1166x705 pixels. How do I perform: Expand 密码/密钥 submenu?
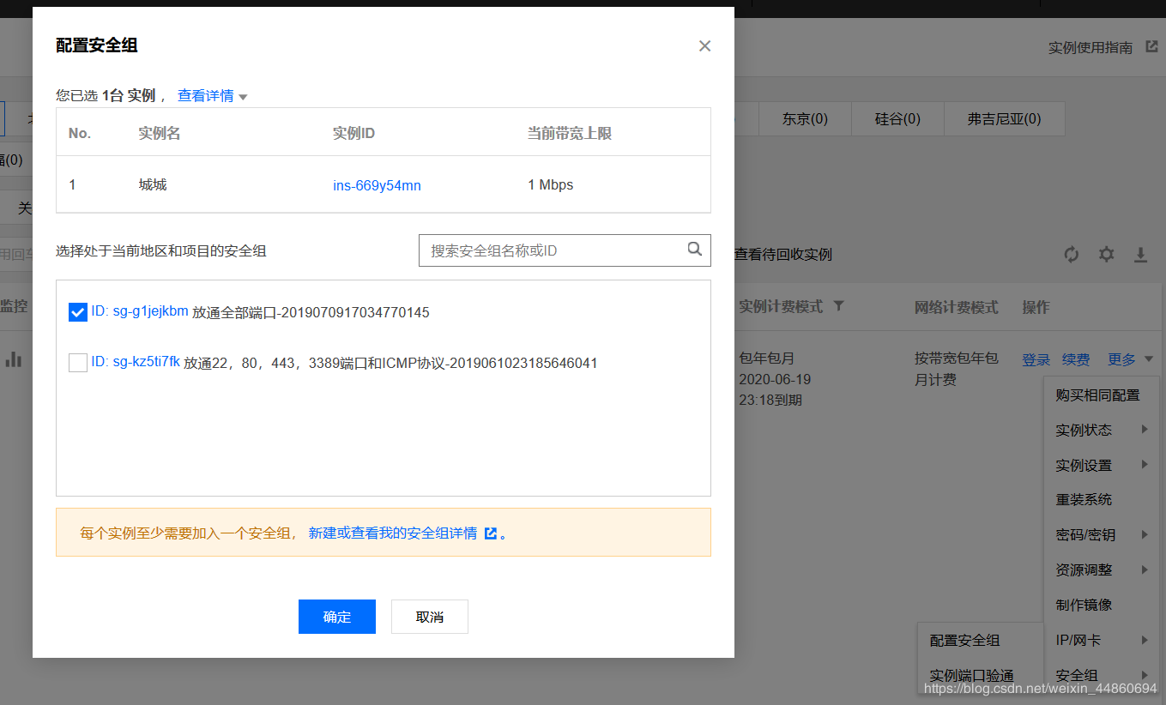(1102, 534)
